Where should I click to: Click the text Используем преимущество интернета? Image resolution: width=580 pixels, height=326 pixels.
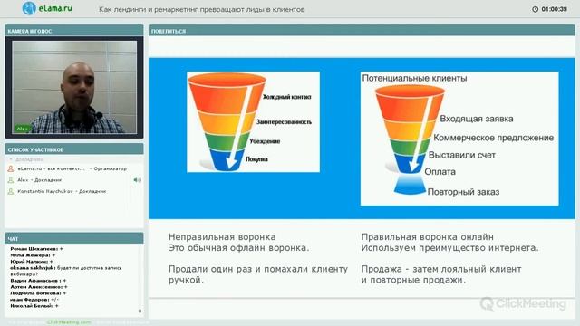pyautogui.click(x=449, y=247)
